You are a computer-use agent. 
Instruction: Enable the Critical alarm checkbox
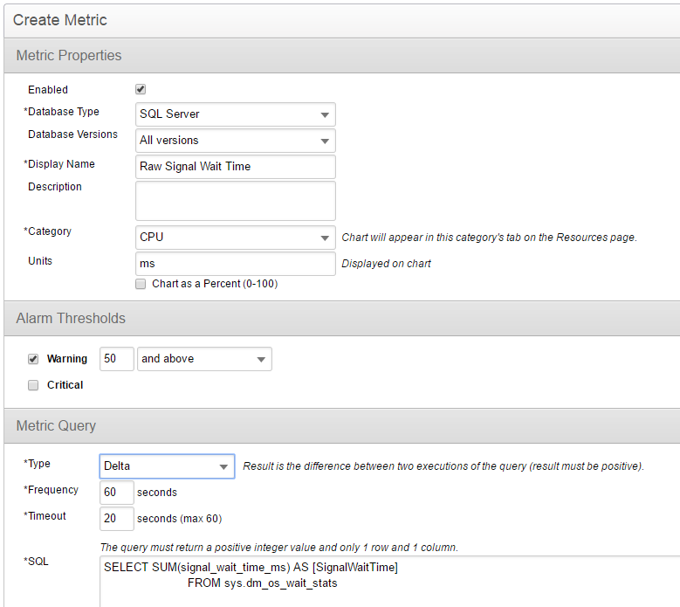(x=33, y=384)
